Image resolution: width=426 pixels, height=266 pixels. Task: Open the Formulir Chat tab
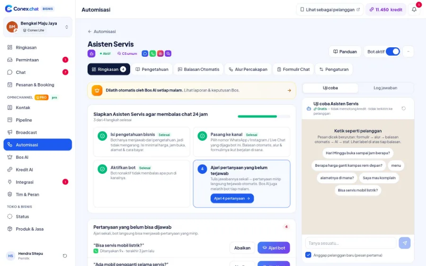(x=293, y=69)
